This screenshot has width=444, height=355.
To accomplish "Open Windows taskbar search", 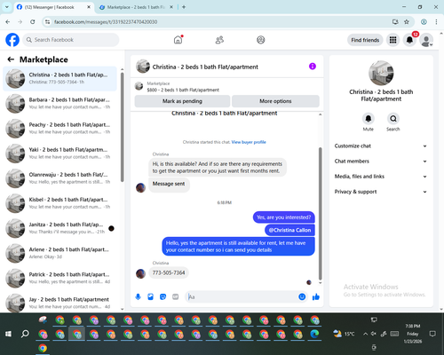I will [25, 334].
